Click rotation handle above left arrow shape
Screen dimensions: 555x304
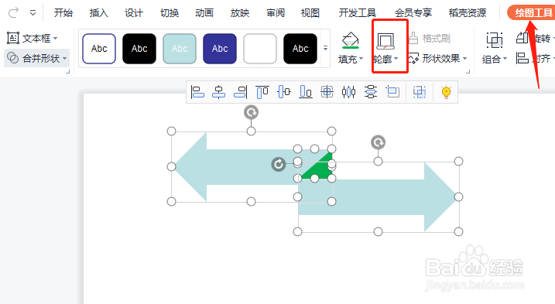pyautogui.click(x=251, y=112)
